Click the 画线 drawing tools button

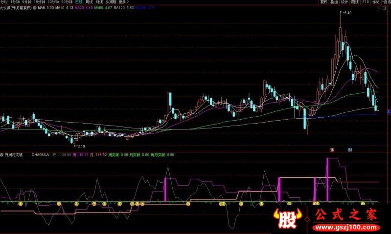tap(355, 2)
